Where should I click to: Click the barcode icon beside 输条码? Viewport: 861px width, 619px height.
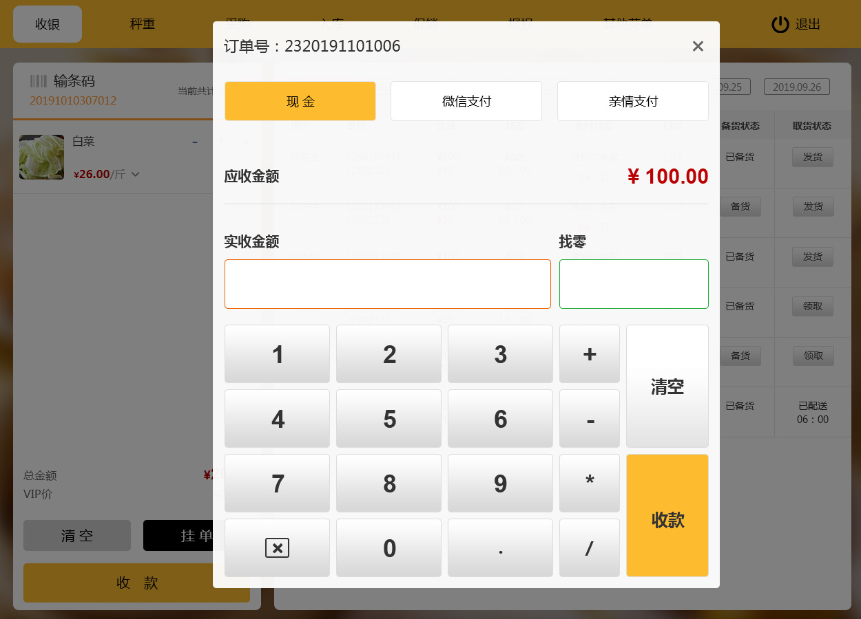click(39, 81)
